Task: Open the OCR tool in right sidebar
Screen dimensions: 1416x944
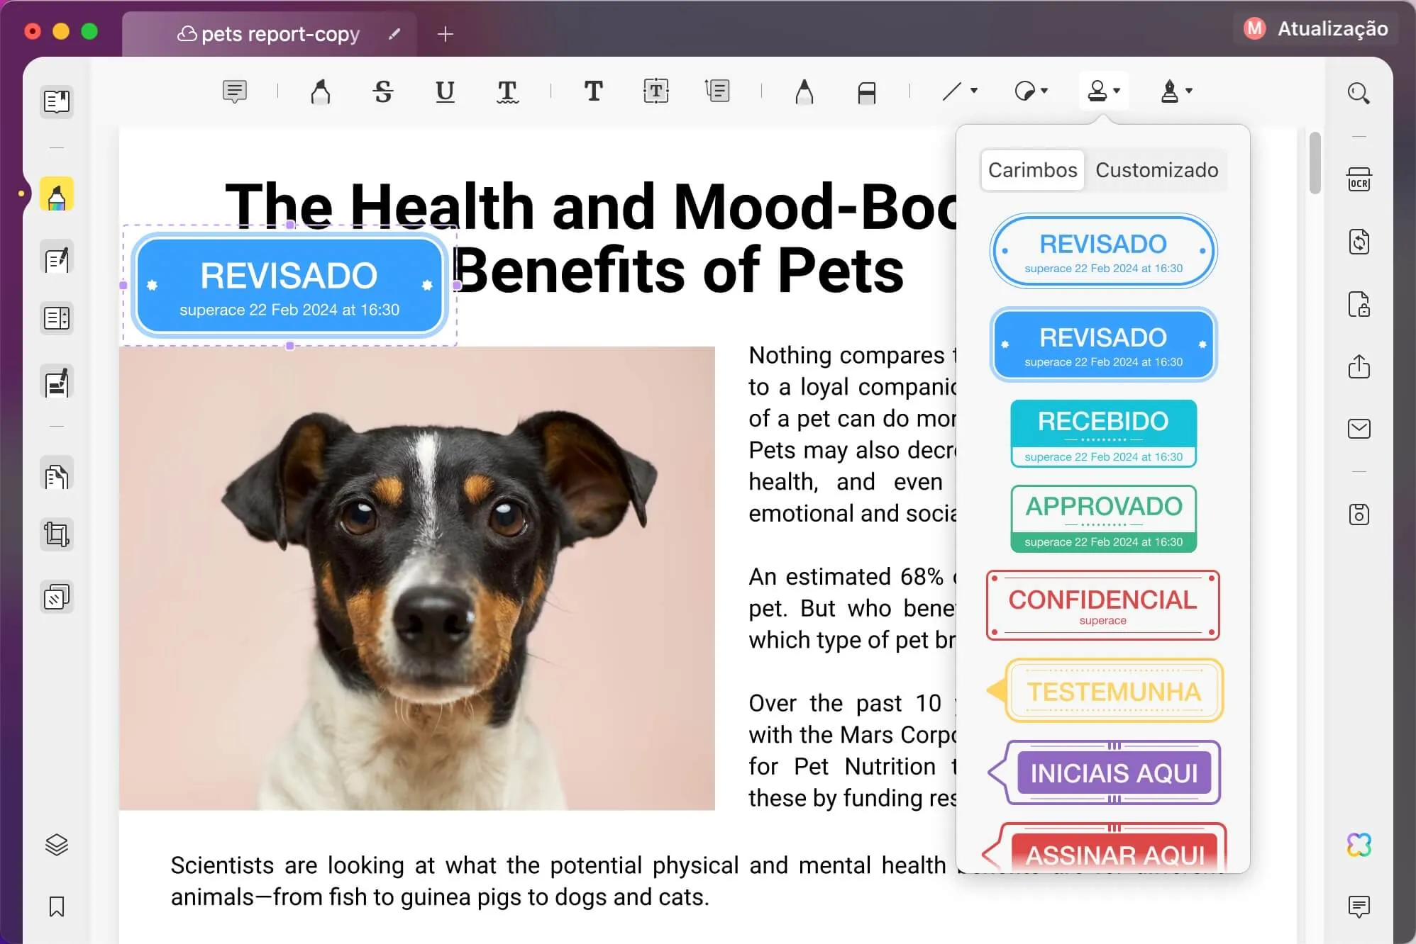Action: (1359, 180)
